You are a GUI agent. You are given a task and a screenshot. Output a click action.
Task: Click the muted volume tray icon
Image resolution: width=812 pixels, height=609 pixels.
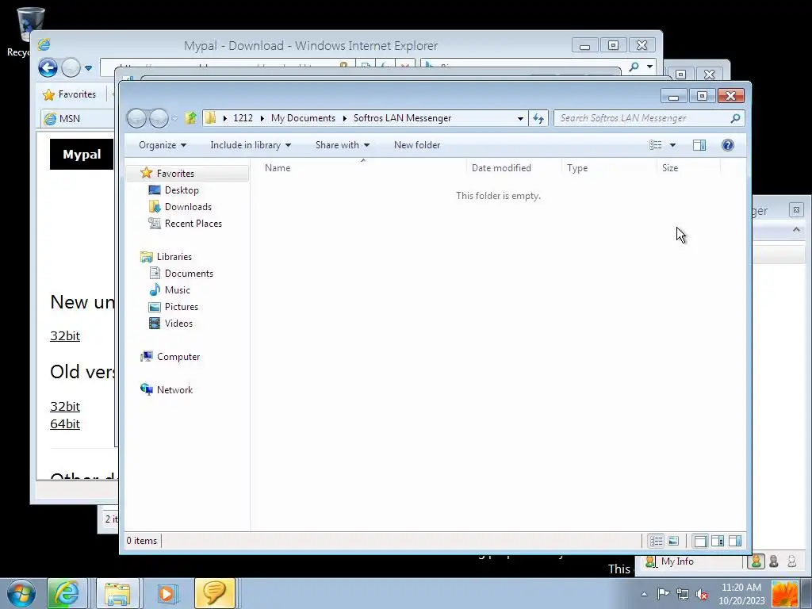pyautogui.click(x=702, y=594)
